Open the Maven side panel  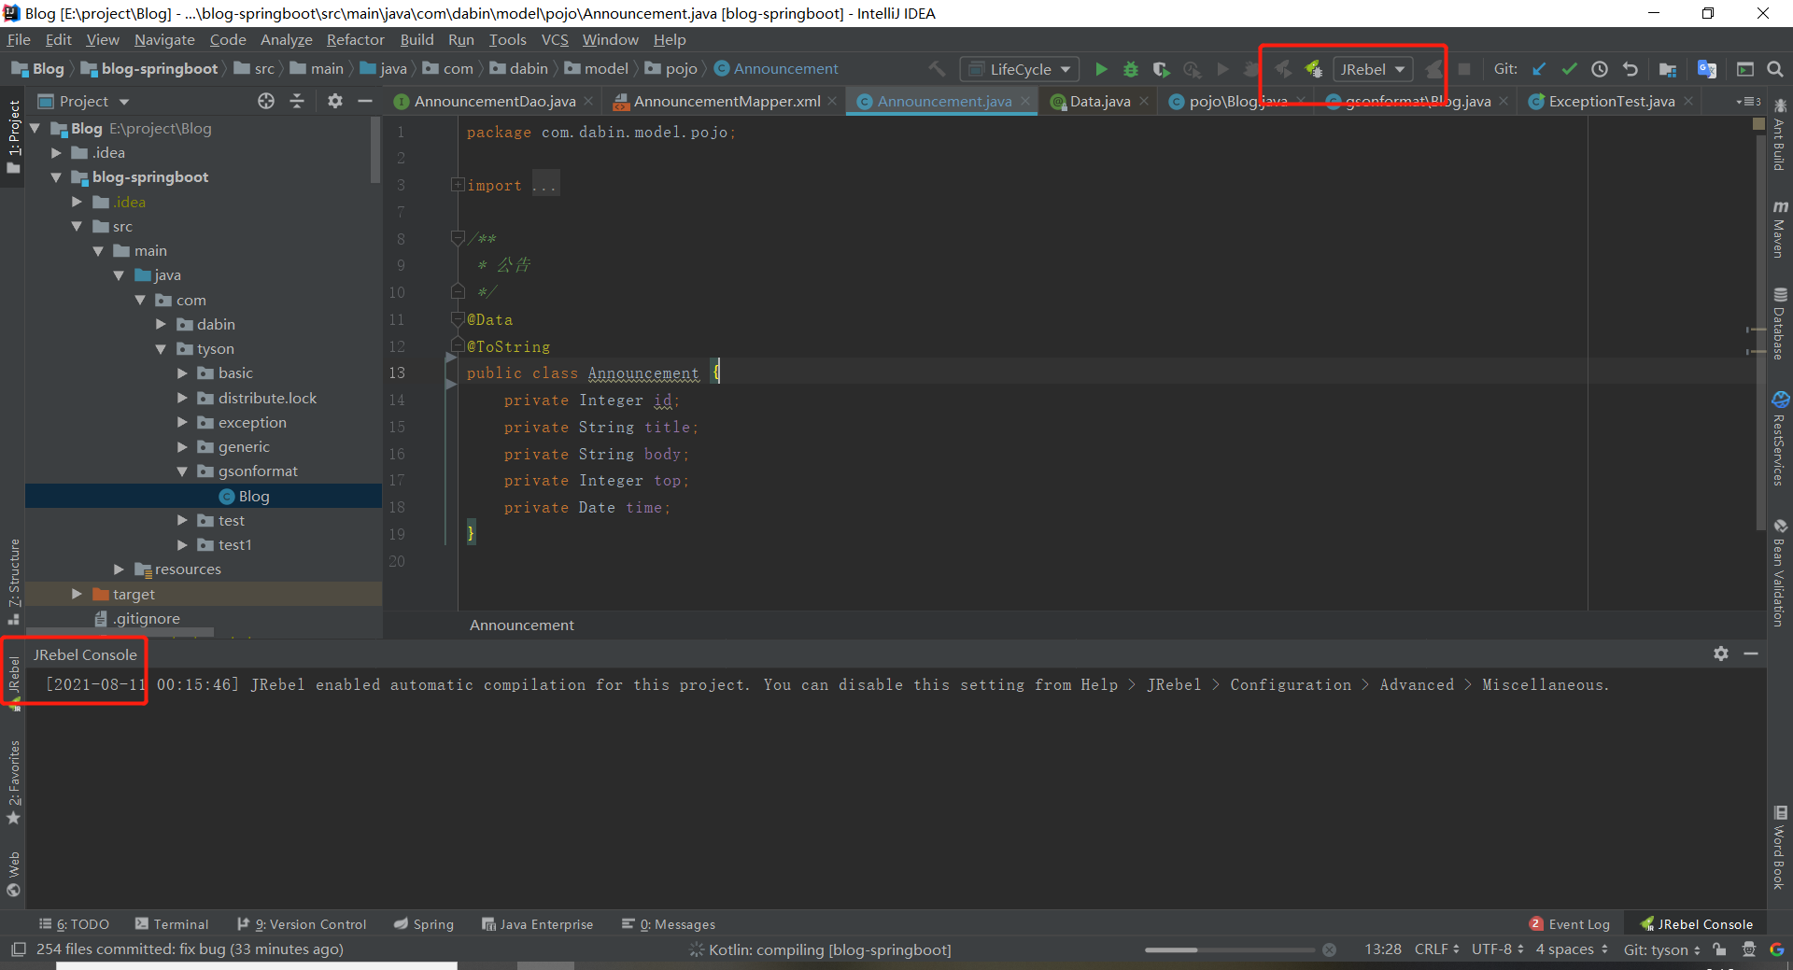[1780, 229]
